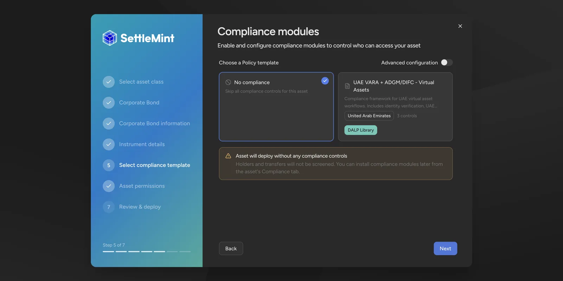Click the checkmark icon beside Corporate Bond step
563x281 pixels.
[109, 103]
